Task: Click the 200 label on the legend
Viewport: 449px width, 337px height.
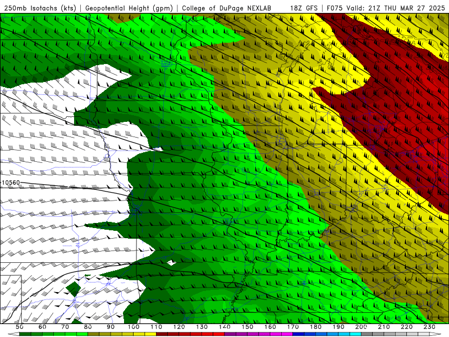Action: click(361, 327)
